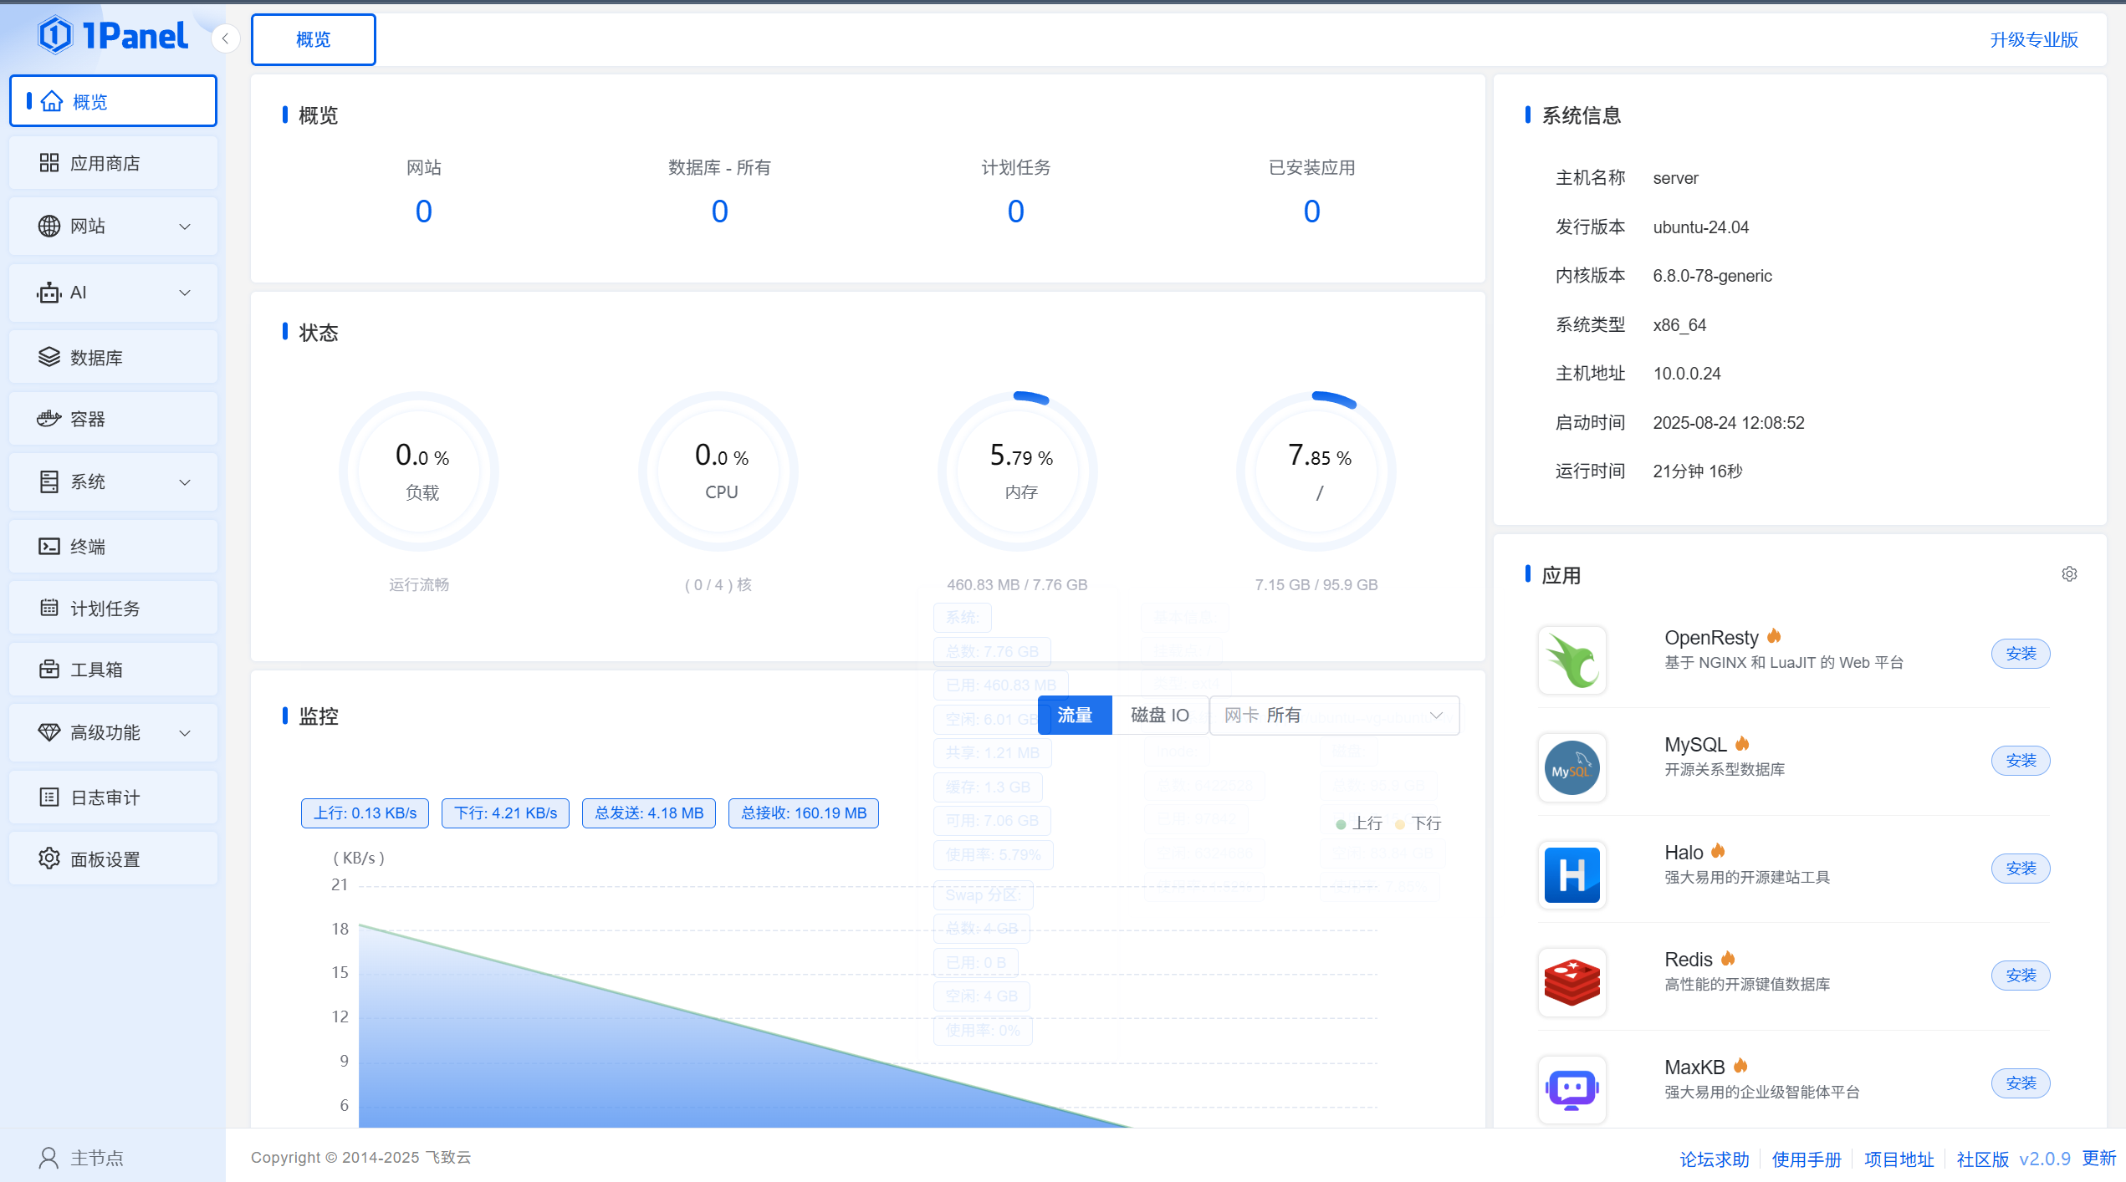The image size is (2126, 1182).
Task: Open the app settings gear in 应用 panel
Action: coord(2069,574)
